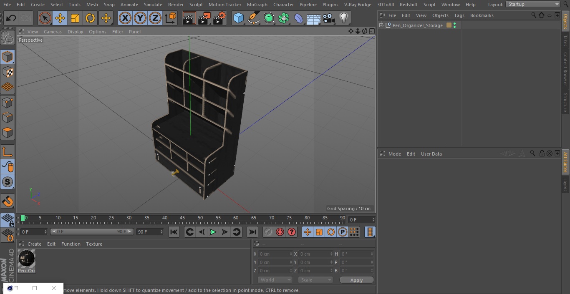The width and height of the screenshot is (570, 294).
Task: Add a Light object
Action: [344, 18]
